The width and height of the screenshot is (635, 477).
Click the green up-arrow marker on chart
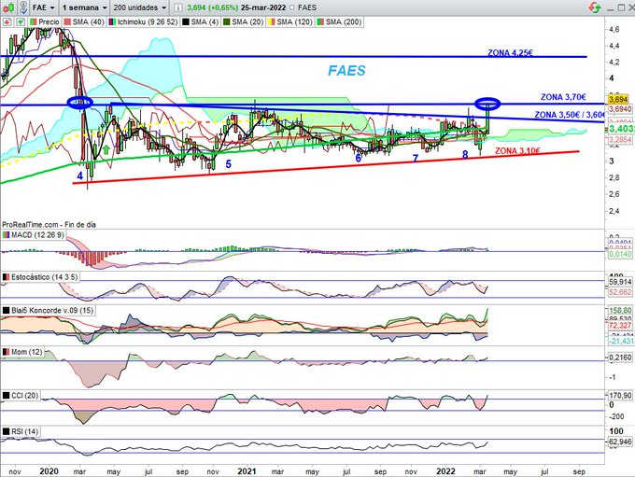(106, 149)
